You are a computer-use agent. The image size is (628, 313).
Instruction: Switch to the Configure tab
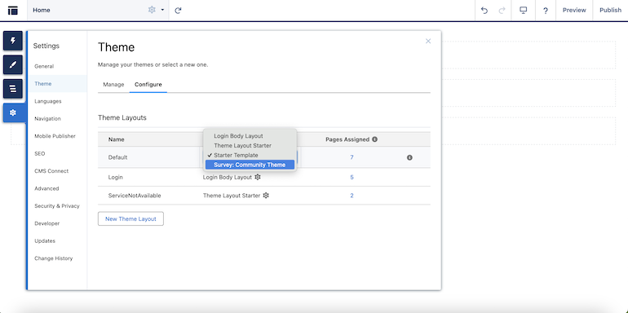[x=148, y=85]
